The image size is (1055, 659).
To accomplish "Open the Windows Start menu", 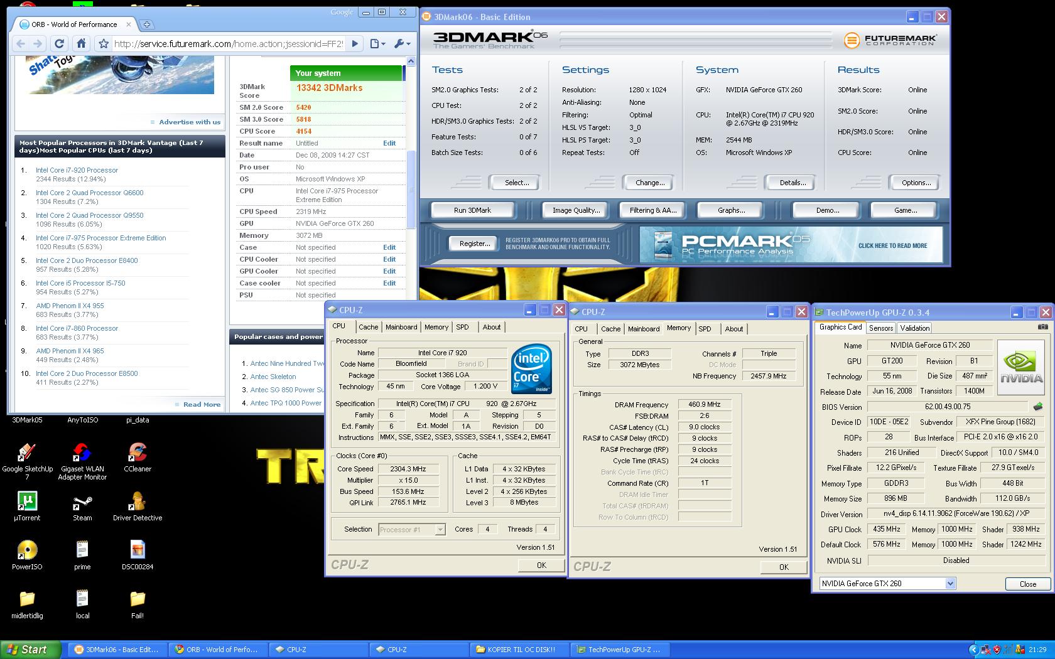I will 31,650.
